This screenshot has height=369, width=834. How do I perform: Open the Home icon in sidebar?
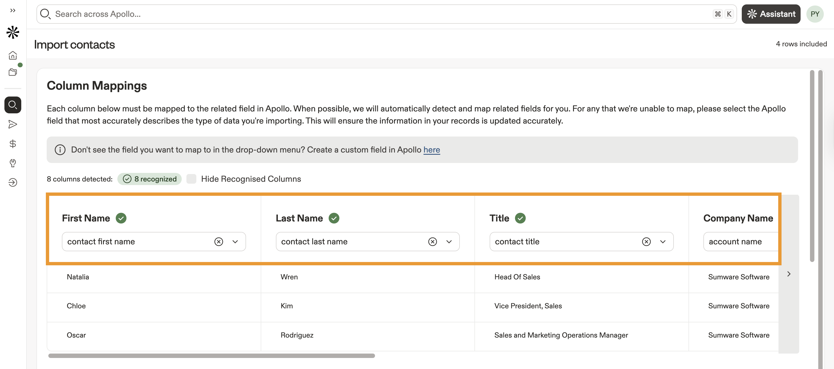pyautogui.click(x=13, y=55)
